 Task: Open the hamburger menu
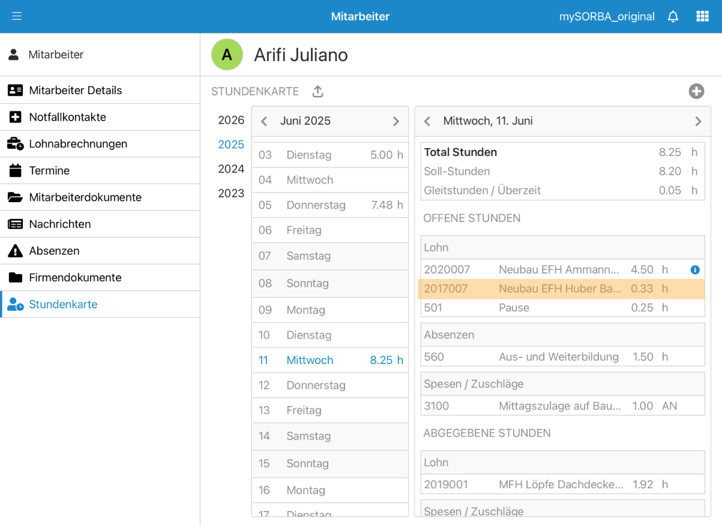(17, 16)
